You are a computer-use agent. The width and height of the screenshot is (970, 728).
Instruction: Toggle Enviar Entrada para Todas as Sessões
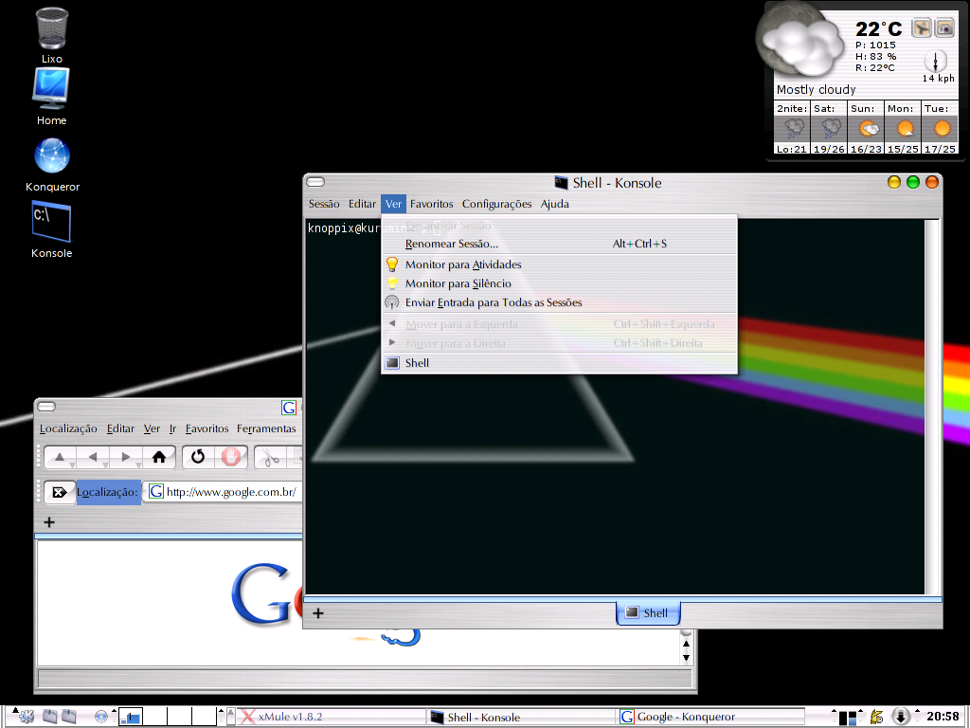[559, 302]
